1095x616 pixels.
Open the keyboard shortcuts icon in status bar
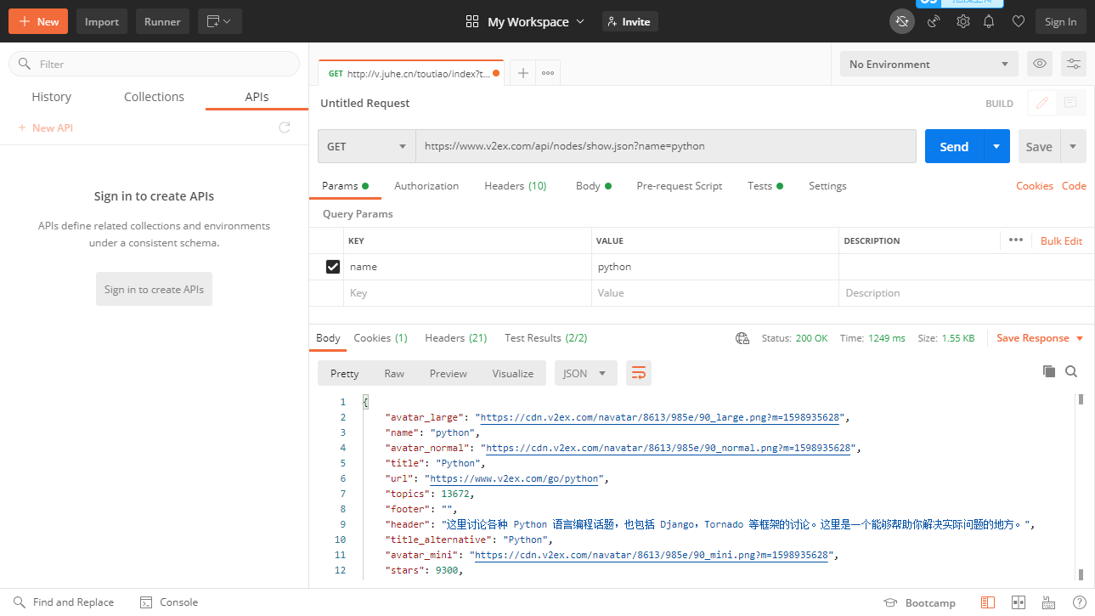tap(1049, 602)
